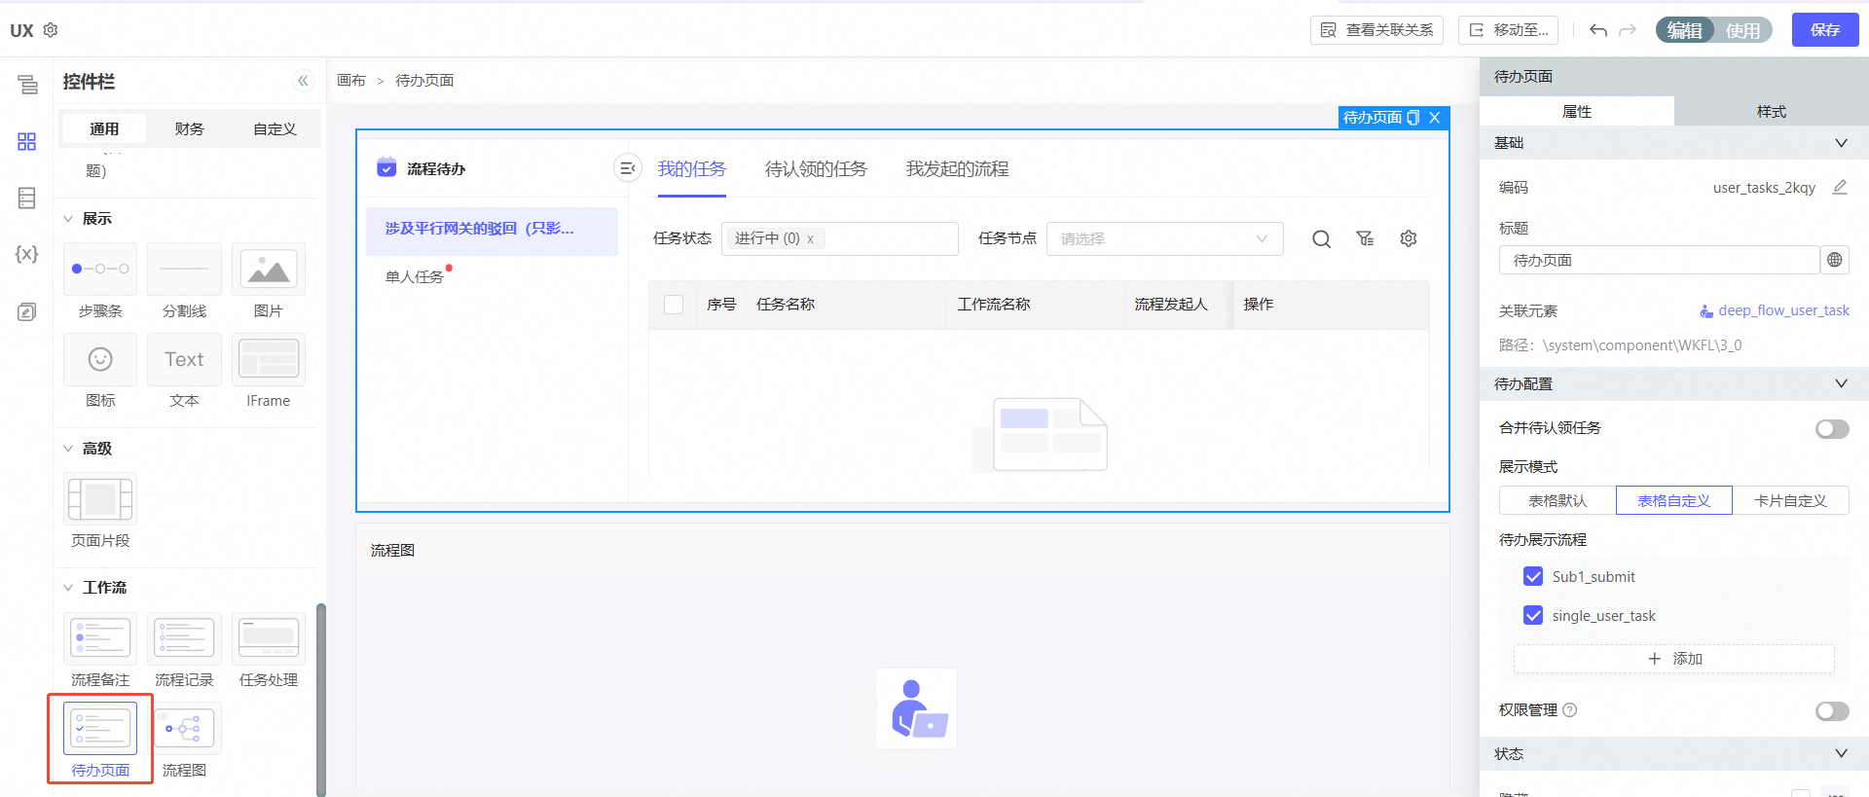Uncheck the Sub1_submit checkbox
The height and width of the screenshot is (797, 1869).
[x=1533, y=577]
